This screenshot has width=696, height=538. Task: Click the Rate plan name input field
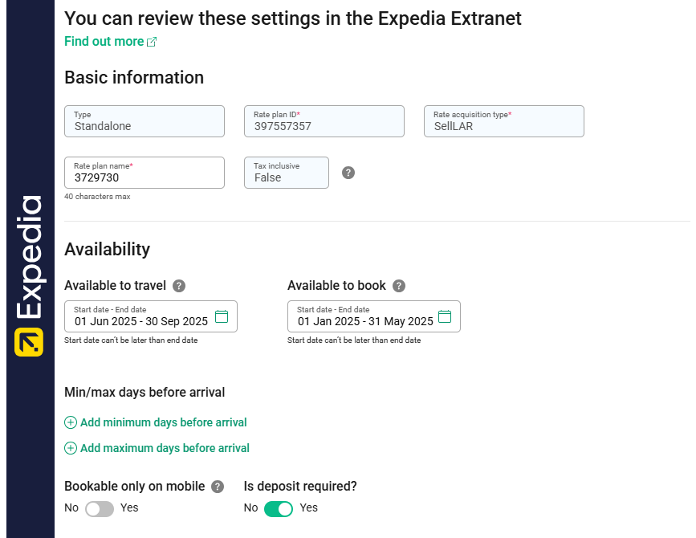coord(144,177)
